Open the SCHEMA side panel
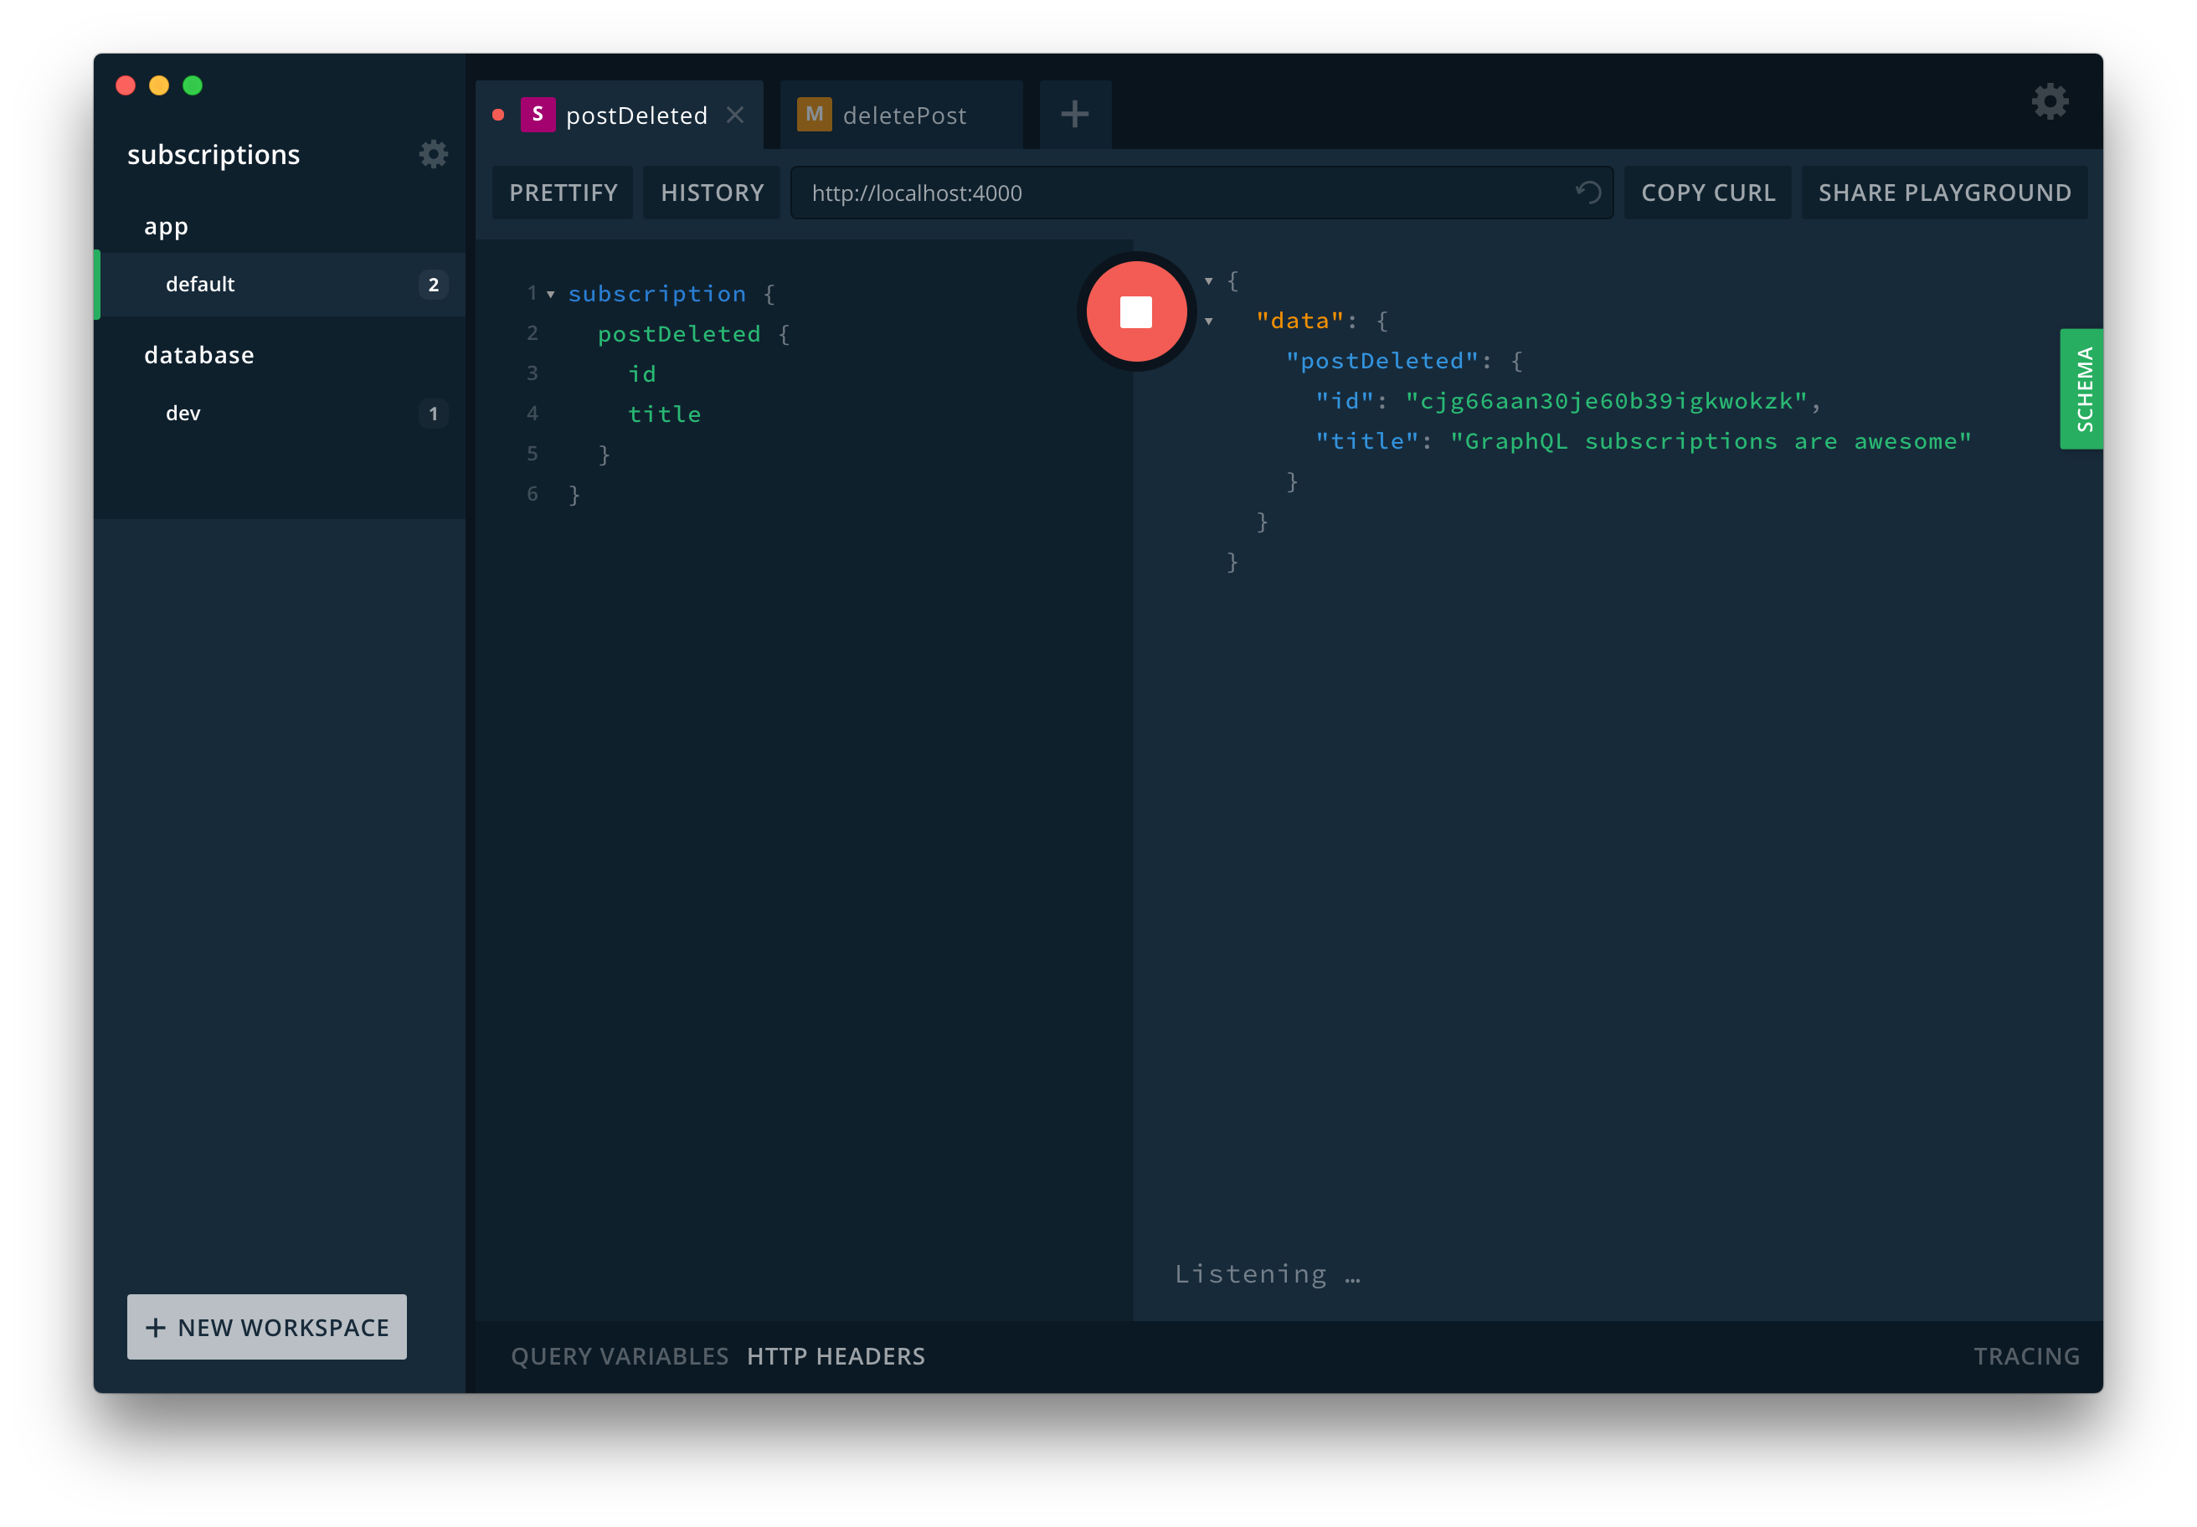2197x1527 pixels. coord(2083,388)
